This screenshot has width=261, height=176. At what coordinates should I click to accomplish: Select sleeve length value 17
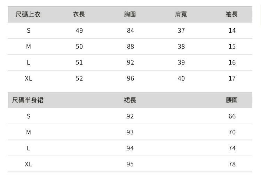coord(232,78)
